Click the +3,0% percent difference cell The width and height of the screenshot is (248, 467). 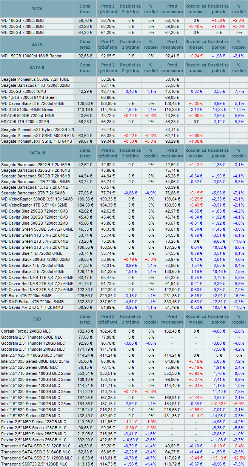[239, 26]
